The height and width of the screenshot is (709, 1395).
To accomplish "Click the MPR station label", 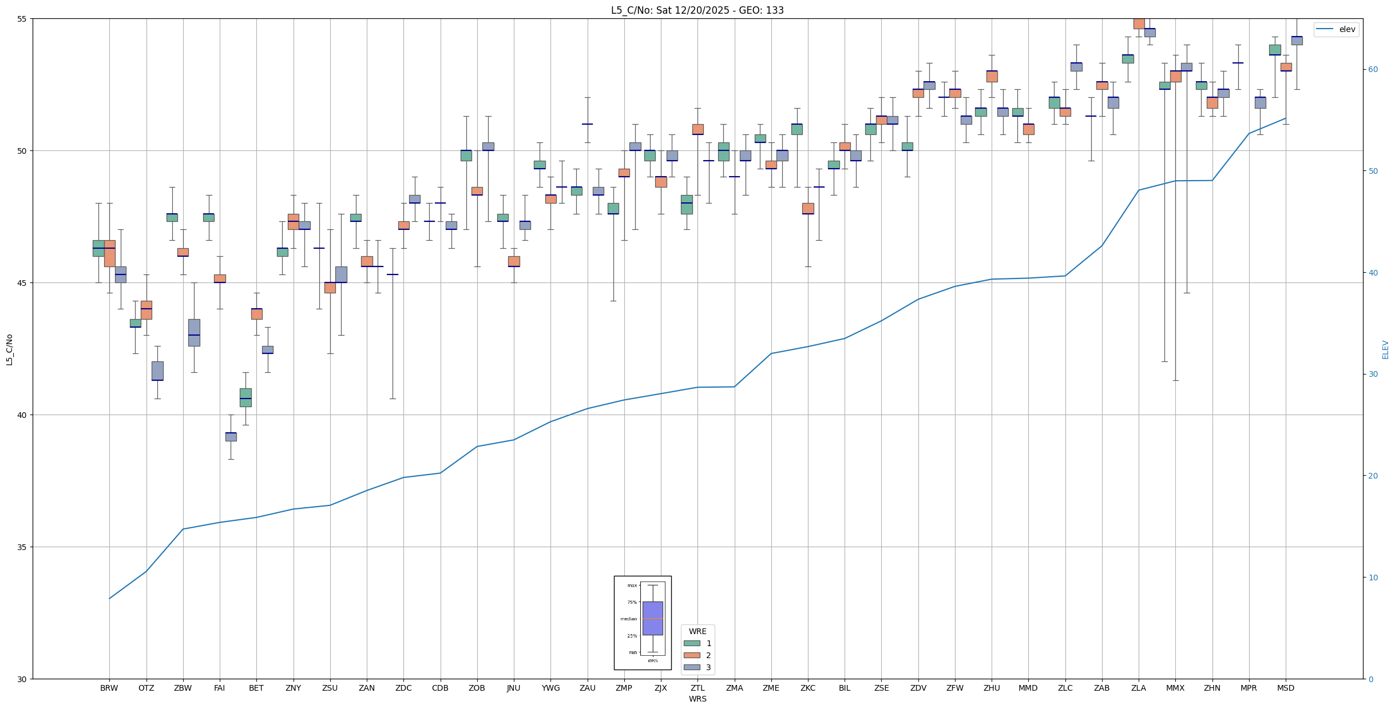I will (1249, 688).
